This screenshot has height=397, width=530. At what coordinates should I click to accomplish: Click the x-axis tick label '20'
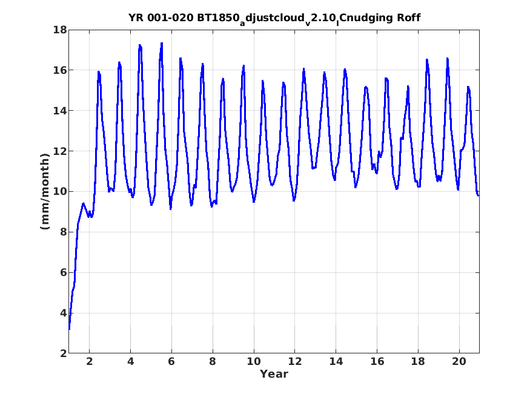coord(459,361)
